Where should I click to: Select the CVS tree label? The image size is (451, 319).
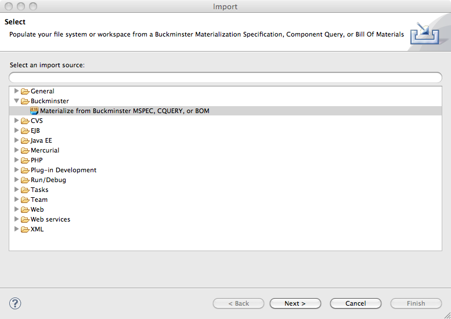tap(37, 121)
